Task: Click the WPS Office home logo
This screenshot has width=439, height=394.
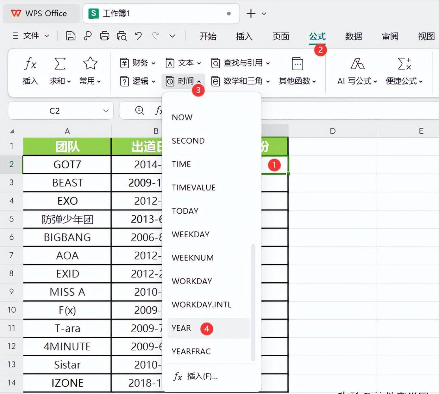Action: coord(16,13)
